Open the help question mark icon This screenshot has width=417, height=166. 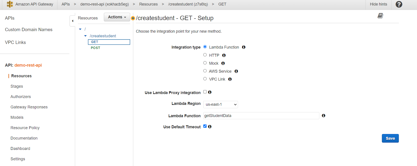click(x=399, y=4)
